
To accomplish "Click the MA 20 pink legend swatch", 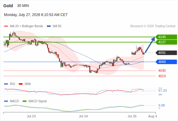I will point(6,26).
